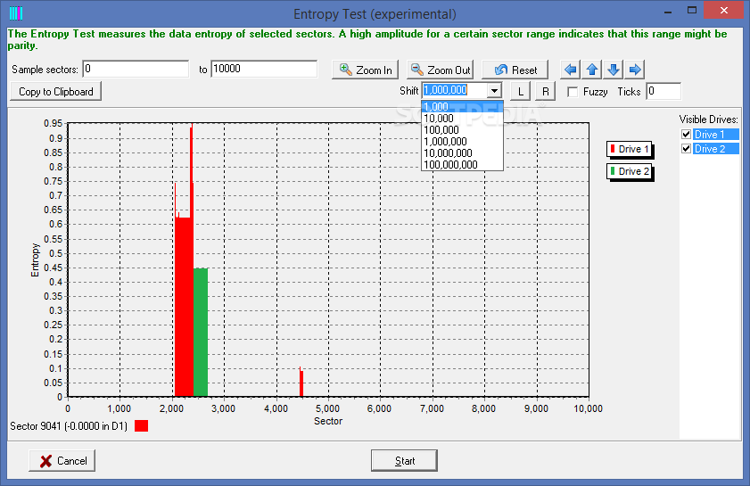The image size is (750, 486).
Task: Select 100,000 from Shift list
Action: point(462,129)
